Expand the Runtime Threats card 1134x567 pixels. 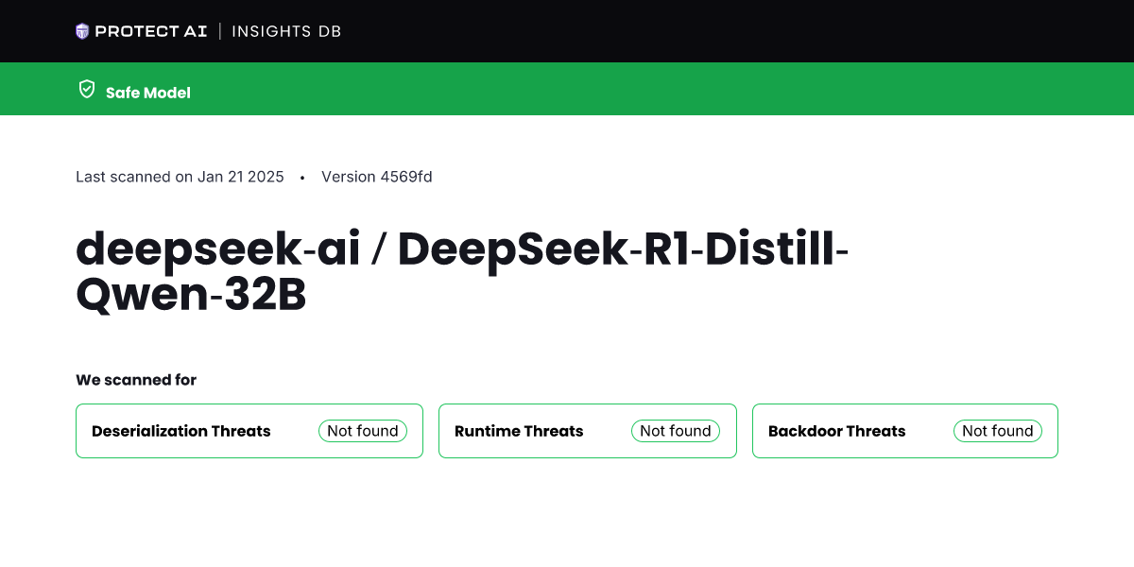click(x=587, y=431)
